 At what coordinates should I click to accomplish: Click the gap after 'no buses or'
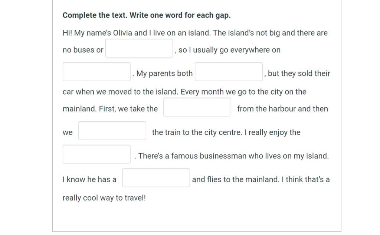point(139,48)
